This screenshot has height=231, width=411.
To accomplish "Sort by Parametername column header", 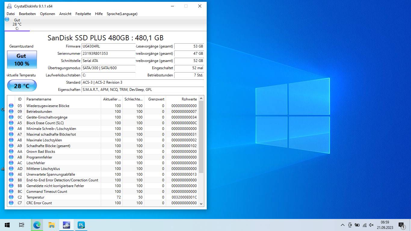I will click(63, 99).
